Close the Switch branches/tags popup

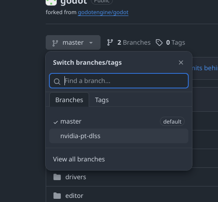pos(181,62)
